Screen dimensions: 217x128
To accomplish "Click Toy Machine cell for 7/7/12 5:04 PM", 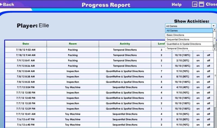I will coord(73,87).
